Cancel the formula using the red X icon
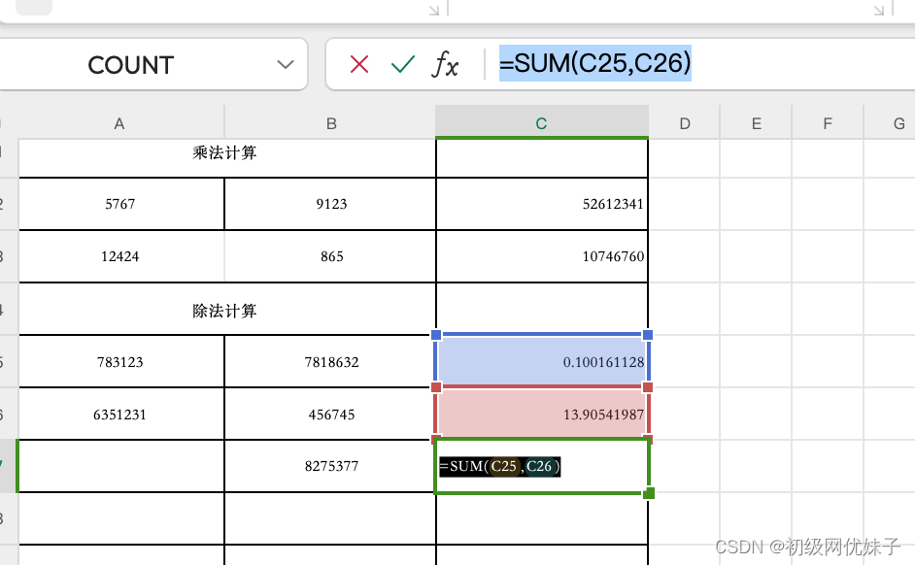915x565 pixels. point(359,63)
